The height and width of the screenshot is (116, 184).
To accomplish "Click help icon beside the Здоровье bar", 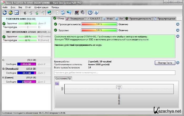I will click(x=178, y=30).
